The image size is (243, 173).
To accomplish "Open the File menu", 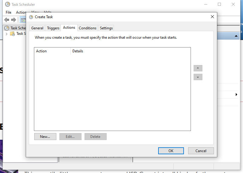I will (8, 12).
